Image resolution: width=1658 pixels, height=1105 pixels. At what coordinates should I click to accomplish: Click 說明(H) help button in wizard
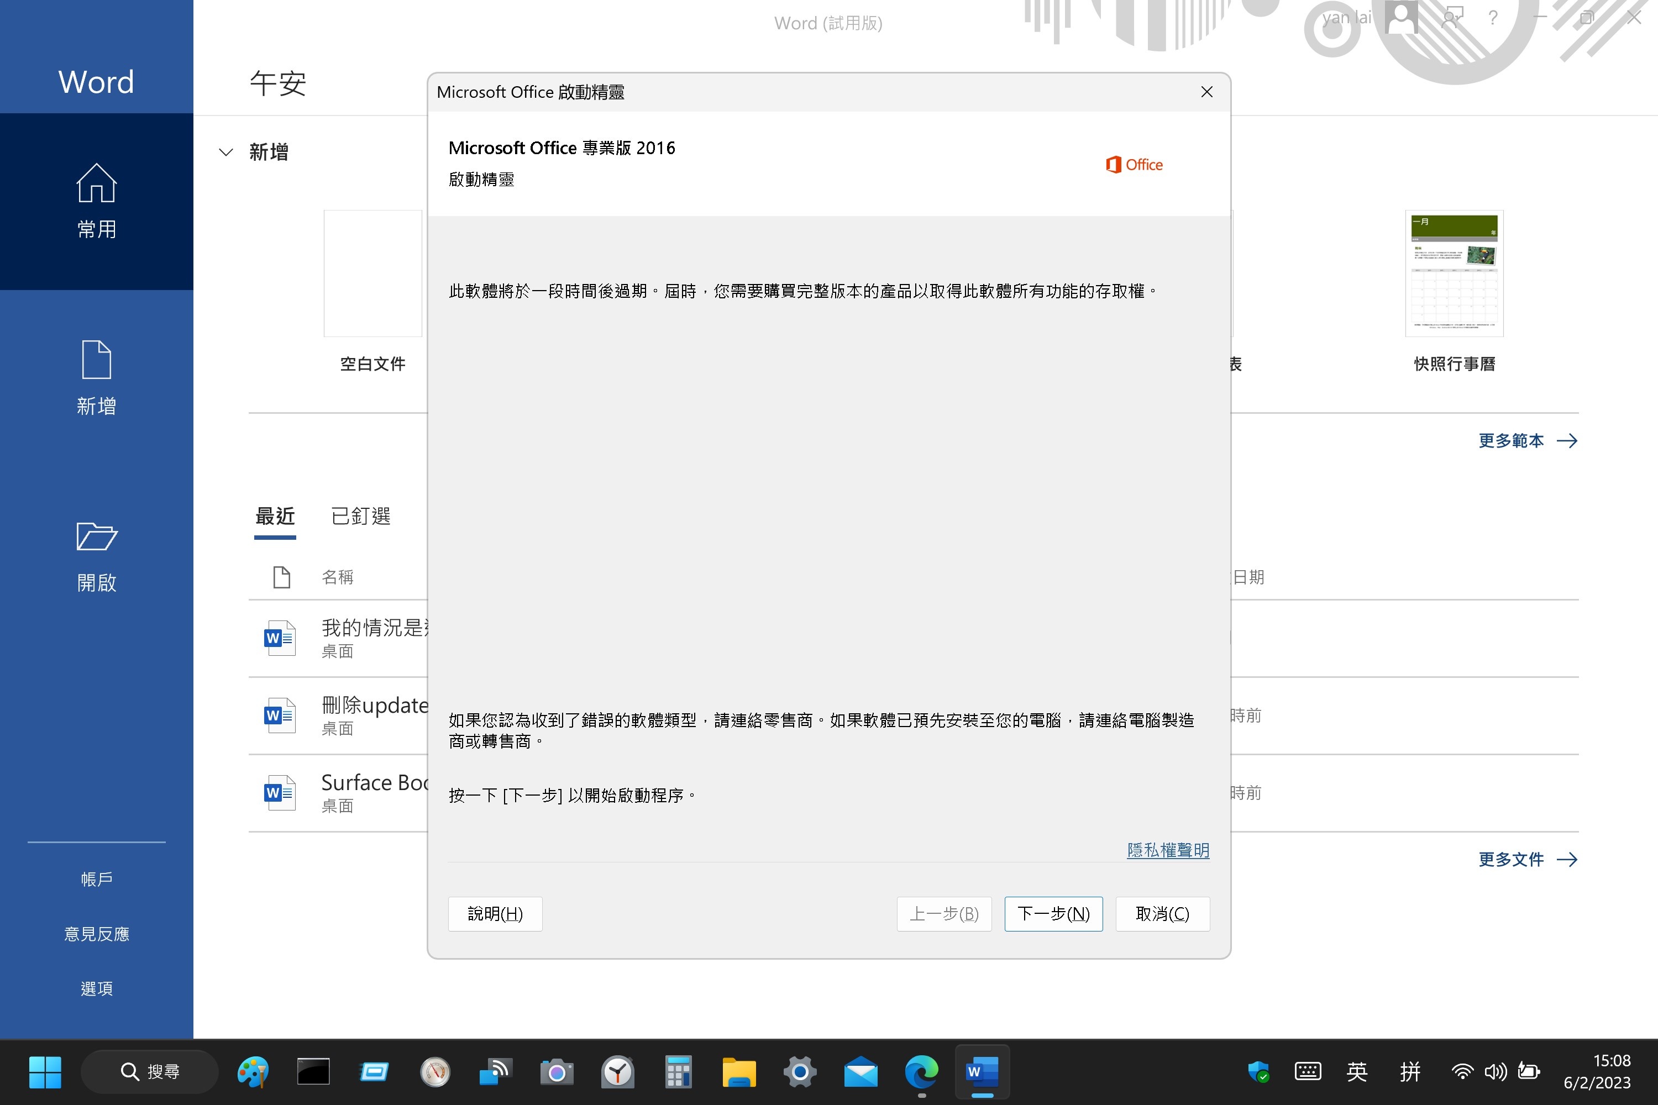coord(495,914)
